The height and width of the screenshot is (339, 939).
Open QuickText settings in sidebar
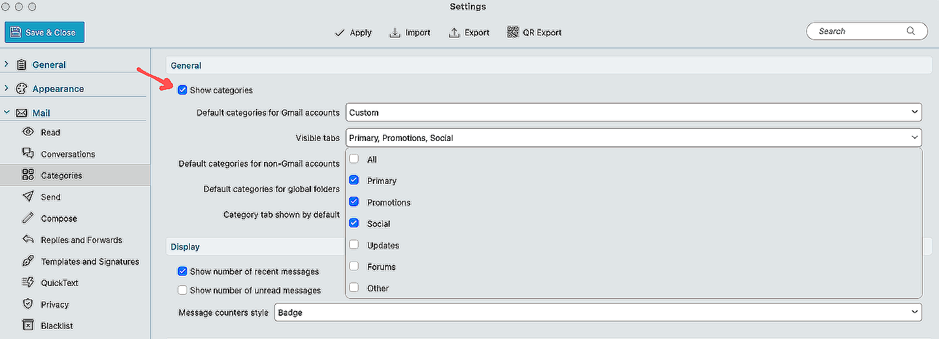(x=59, y=283)
